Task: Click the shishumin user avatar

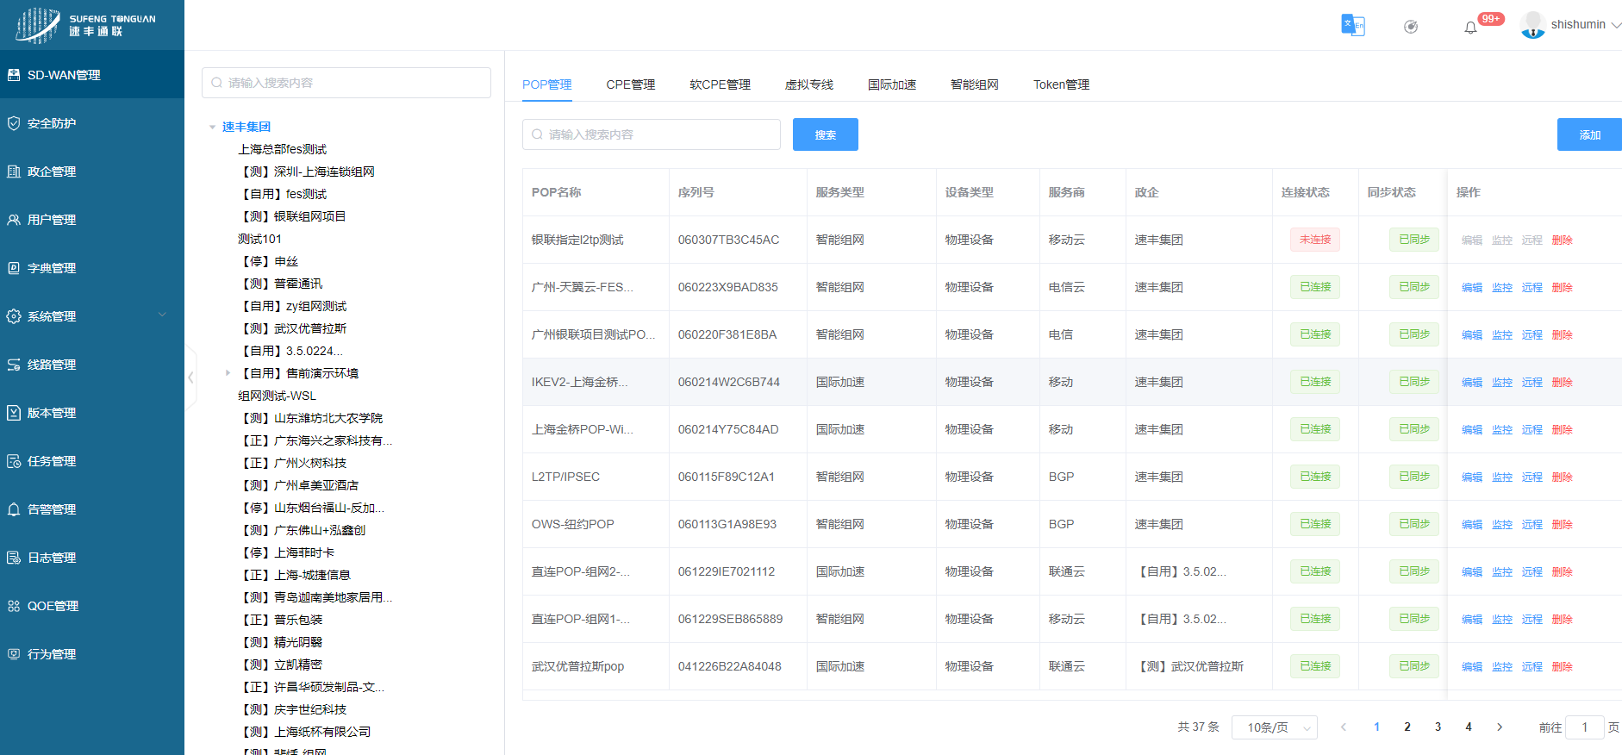Action: (1533, 25)
